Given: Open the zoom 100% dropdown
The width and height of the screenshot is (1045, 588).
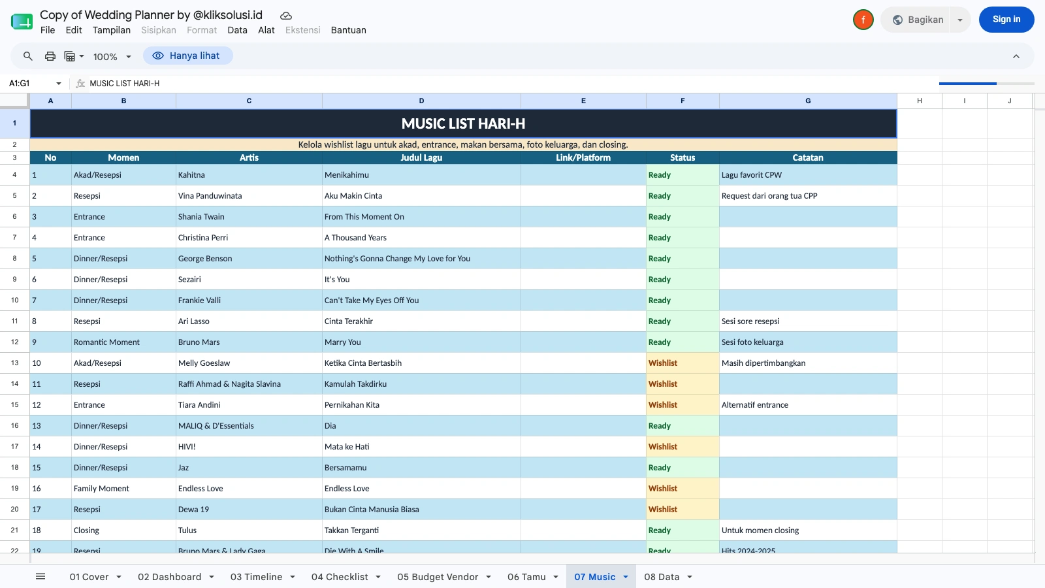Looking at the screenshot, I should pyautogui.click(x=112, y=57).
